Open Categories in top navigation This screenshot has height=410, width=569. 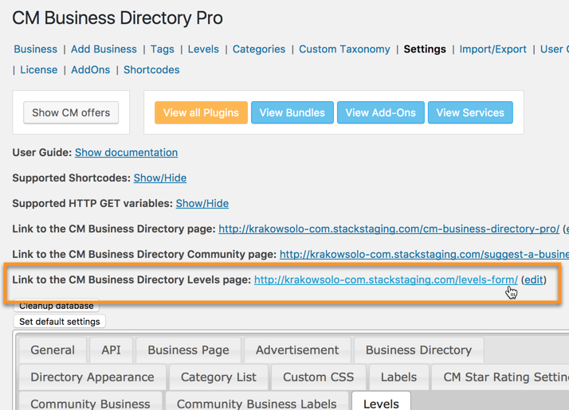coord(259,49)
